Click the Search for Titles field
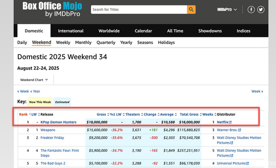 click(x=139, y=10)
